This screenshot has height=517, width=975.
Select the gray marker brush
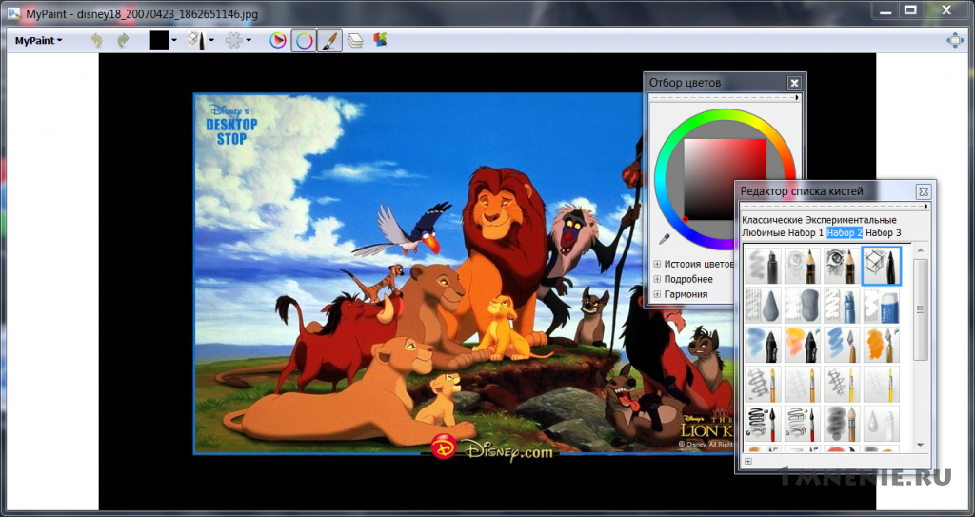[x=763, y=267]
